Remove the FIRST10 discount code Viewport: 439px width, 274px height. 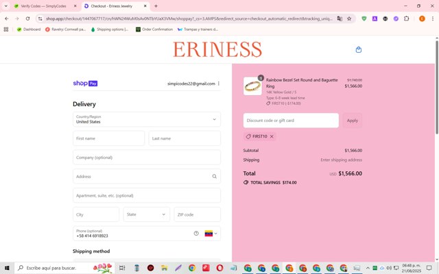click(272, 136)
